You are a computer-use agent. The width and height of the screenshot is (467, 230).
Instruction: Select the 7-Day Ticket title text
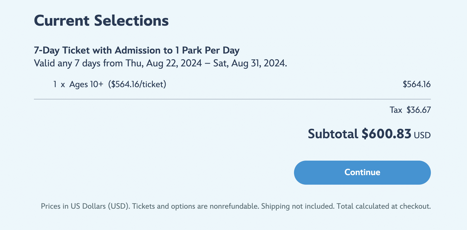tap(137, 51)
